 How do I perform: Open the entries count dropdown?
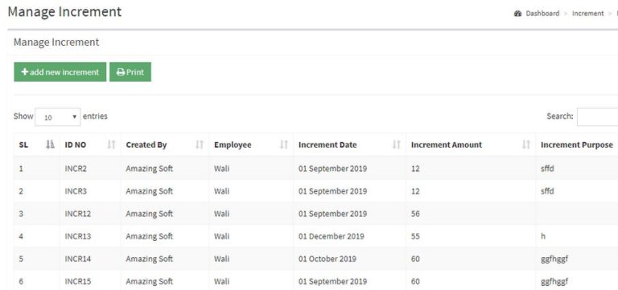[58, 116]
